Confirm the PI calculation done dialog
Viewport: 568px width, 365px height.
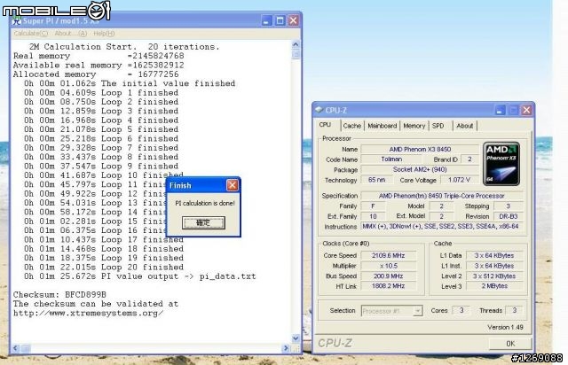point(203,222)
